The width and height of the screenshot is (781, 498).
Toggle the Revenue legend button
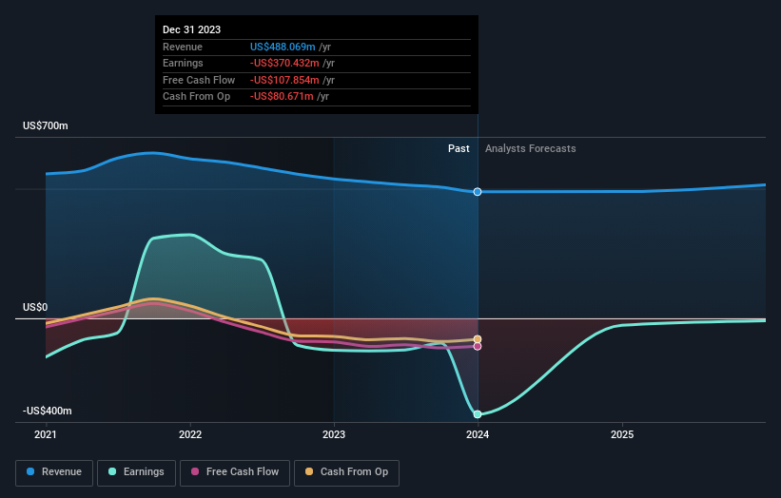[x=54, y=472]
